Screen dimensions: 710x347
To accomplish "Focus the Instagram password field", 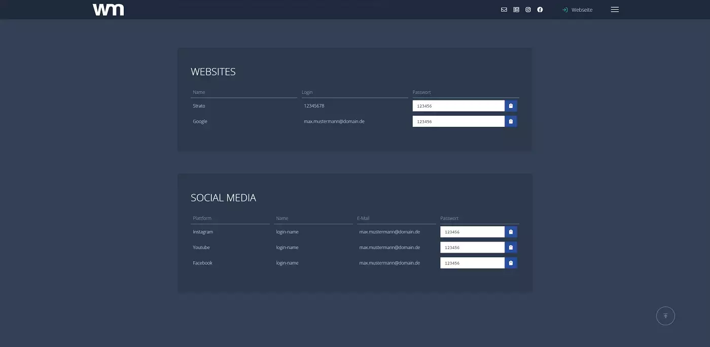I will pos(472,232).
